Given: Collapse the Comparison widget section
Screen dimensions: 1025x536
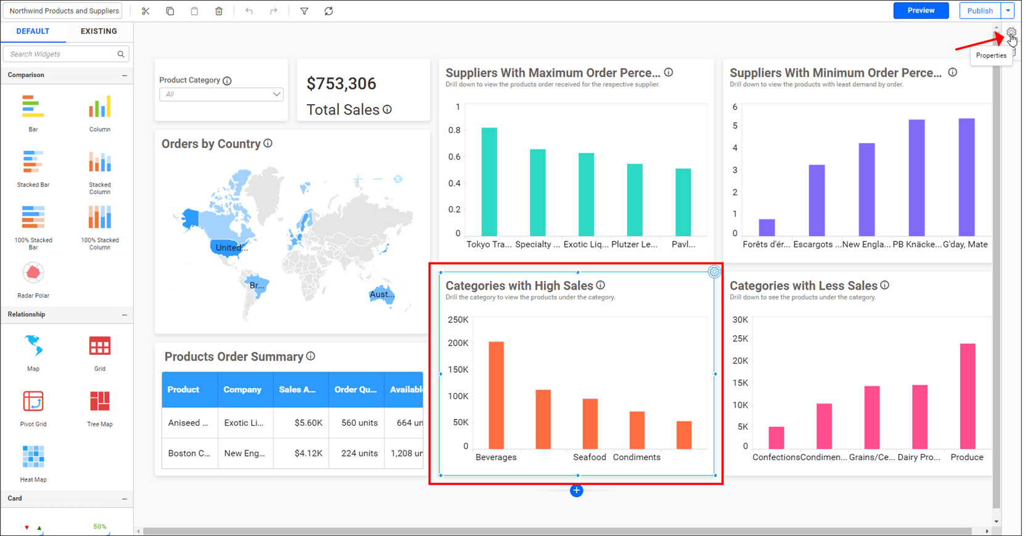Looking at the screenshot, I should point(125,75).
